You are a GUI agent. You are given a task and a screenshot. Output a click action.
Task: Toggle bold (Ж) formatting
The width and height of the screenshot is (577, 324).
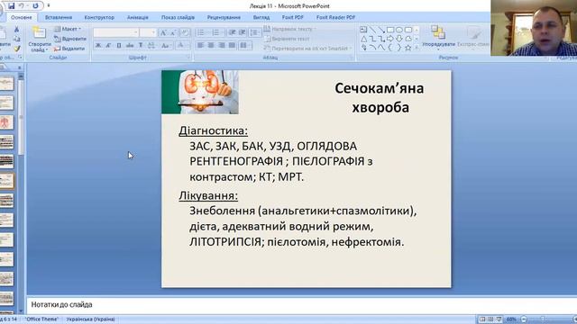coord(98,46)
